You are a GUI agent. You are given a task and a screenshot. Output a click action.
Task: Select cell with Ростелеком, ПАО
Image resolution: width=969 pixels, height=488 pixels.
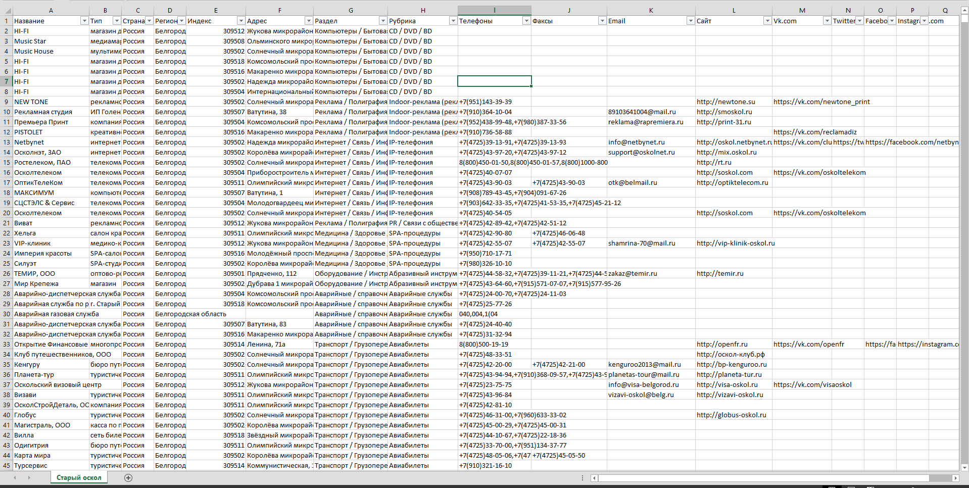point(51,162)
